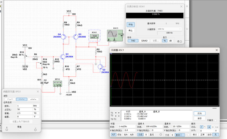Image resolution: width=227 pixels, height=139 pixels.
Task: Click the 外触发 external trigger terminal
Action: [215, 120]
